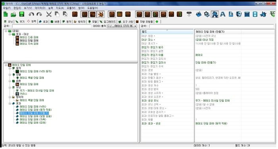Image resolution: width=278 pixels, height=149 pixels.
Task: Switch to the 지형 유형들 tab
Action: pos(144,21)
